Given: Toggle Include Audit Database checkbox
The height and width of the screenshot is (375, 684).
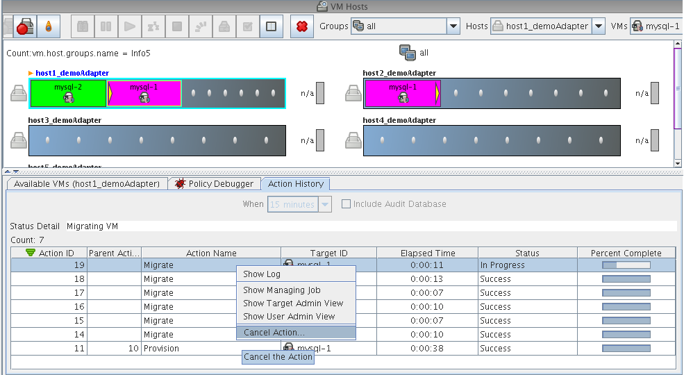Looking at the screenshot, I should pos(346,204).
